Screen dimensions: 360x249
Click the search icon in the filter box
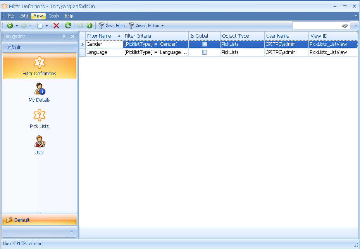click(345, 26)
